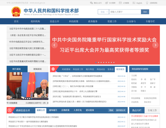Open headline 中共中央政治局召开会议 分析研究当...

tap(27, 42)
